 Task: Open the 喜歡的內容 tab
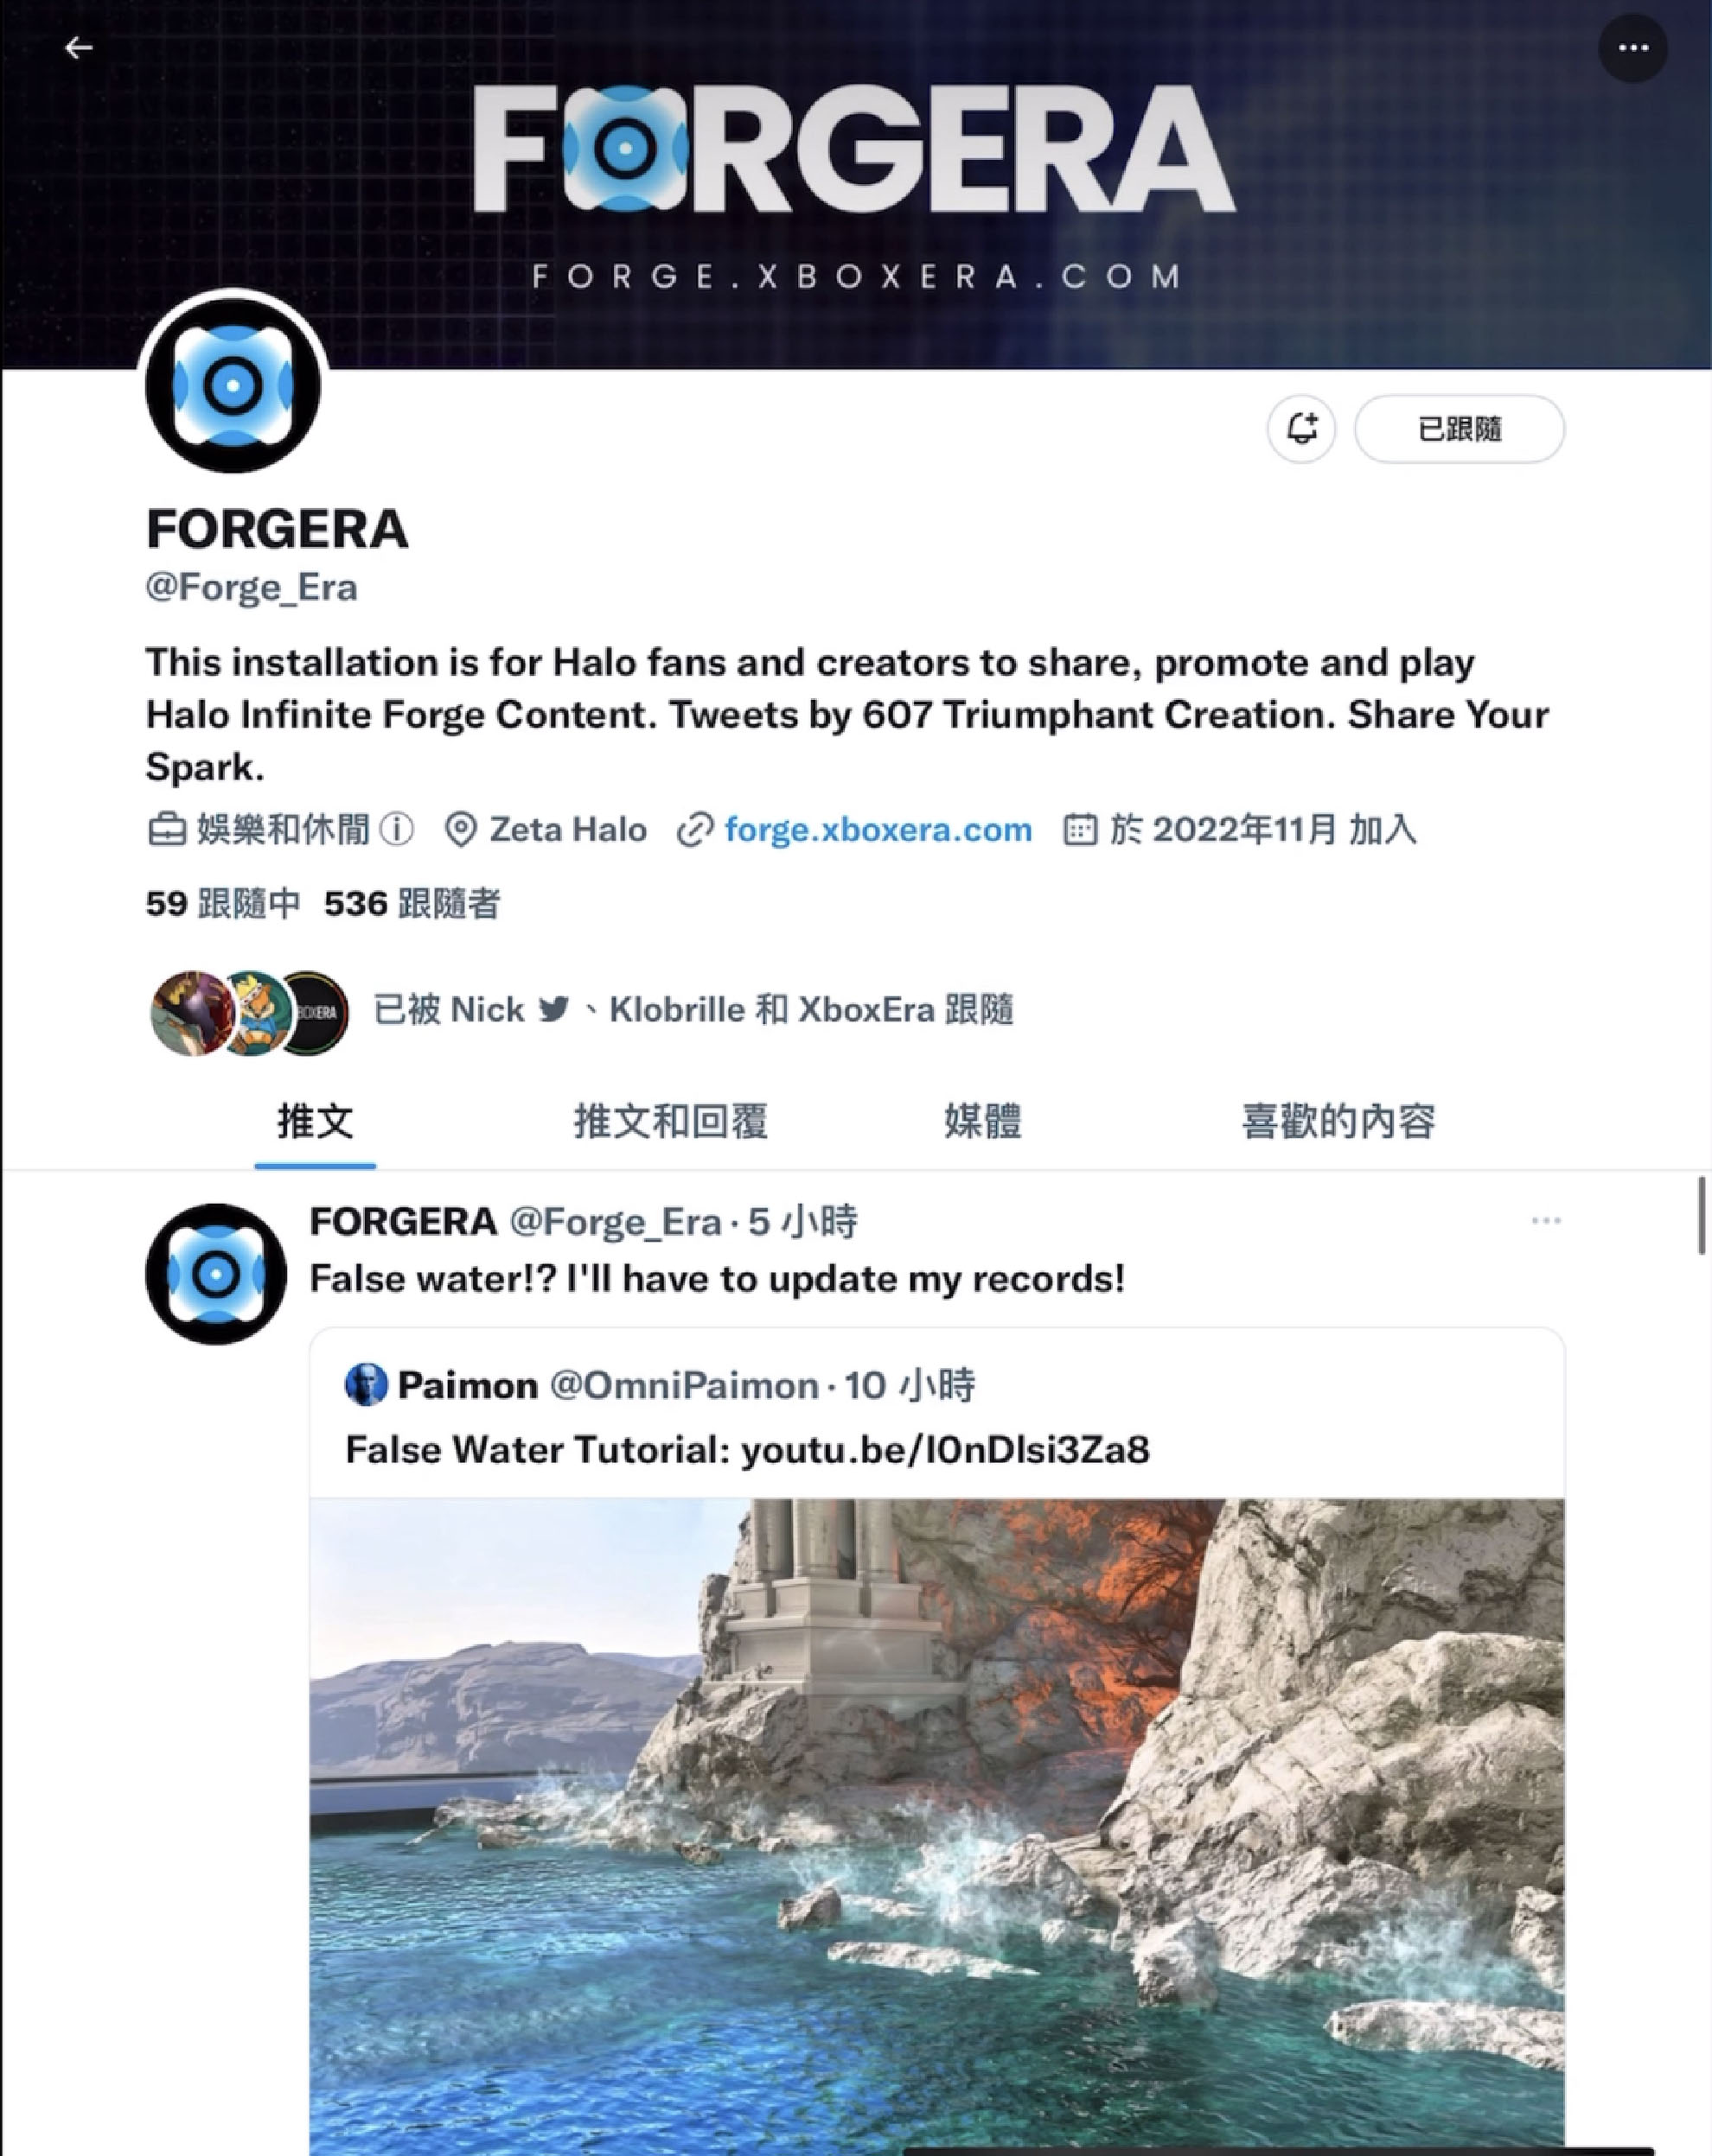(1338, 1122)
